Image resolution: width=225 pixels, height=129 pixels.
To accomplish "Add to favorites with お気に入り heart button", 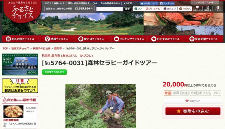I will pos(193,101).
